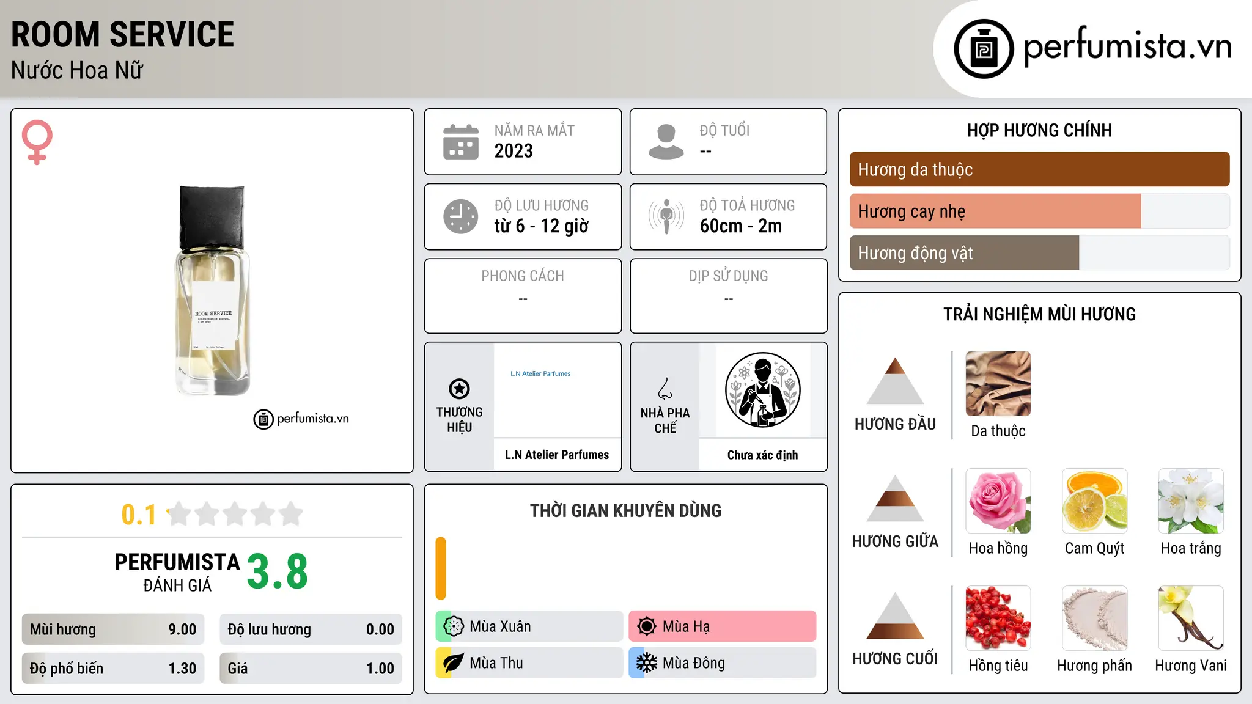Viewport: 1252px width, 704px height.
Task: Click the sillage icon beside ĐỘ TOẢ HƯƠNG
Action: (666, 216)
